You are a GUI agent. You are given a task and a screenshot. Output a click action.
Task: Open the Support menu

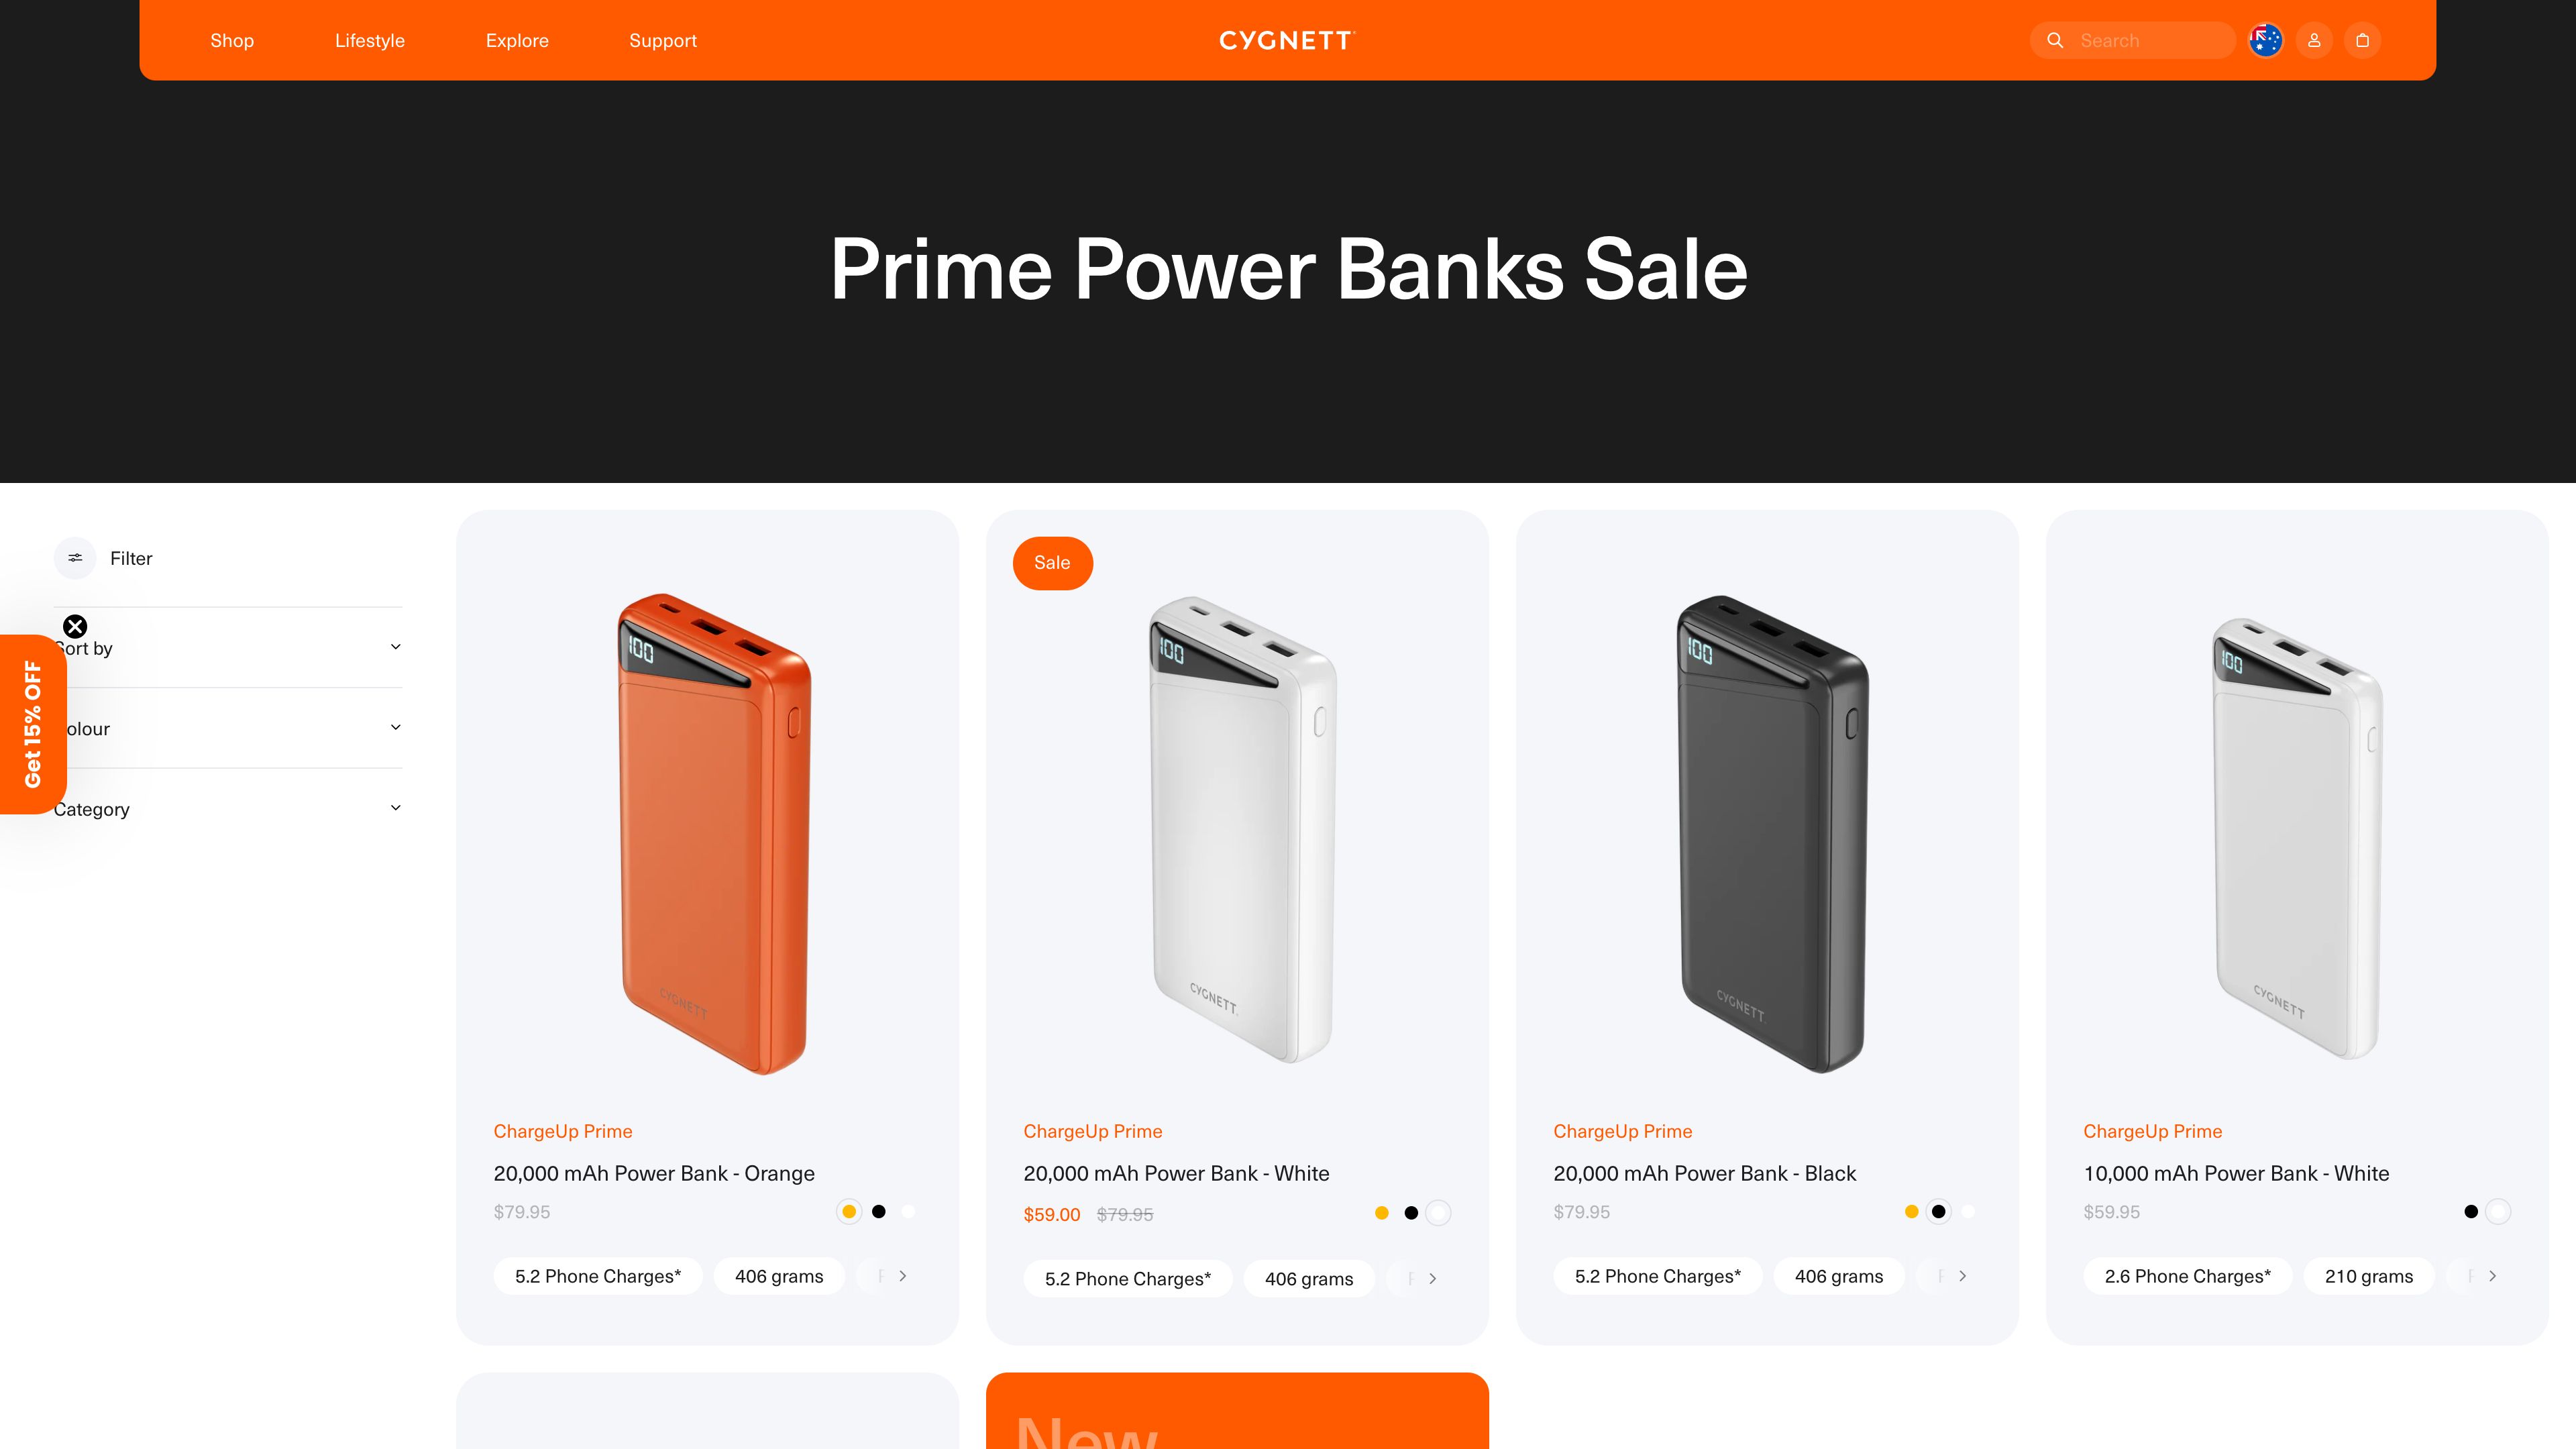click(x=663, y=40)
